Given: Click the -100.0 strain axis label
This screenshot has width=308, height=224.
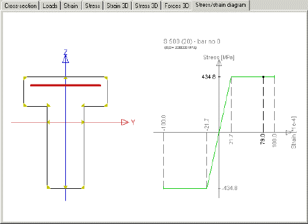Looking at the screenshot, I should click(164, 123).
